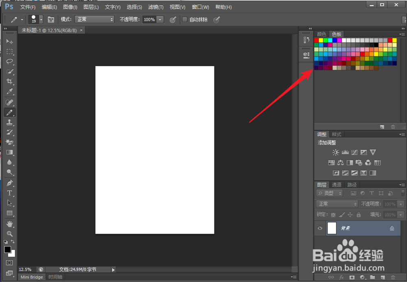Viewport: 407px width, 282px height.
Task: Open the 3D properties panel icon
Action: click(x=306, y=55)
